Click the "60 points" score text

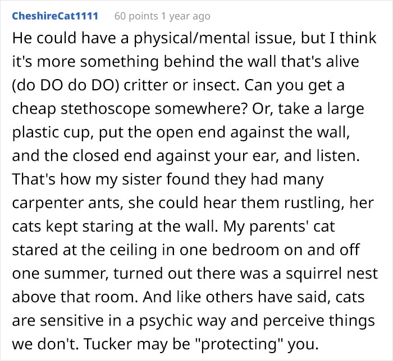click(x=134, y=16)
